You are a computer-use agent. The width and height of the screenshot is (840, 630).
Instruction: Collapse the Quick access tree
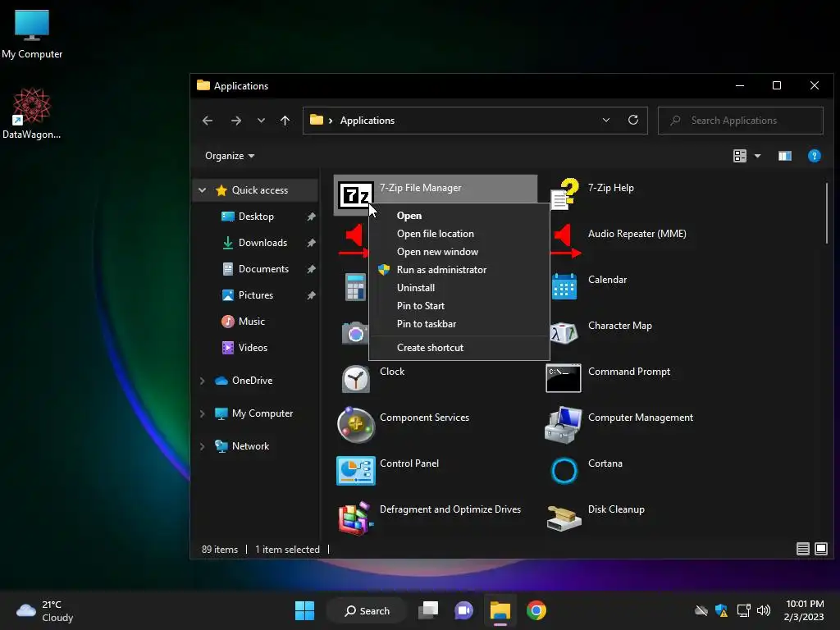pyautogui.click(x=203, y=190)
